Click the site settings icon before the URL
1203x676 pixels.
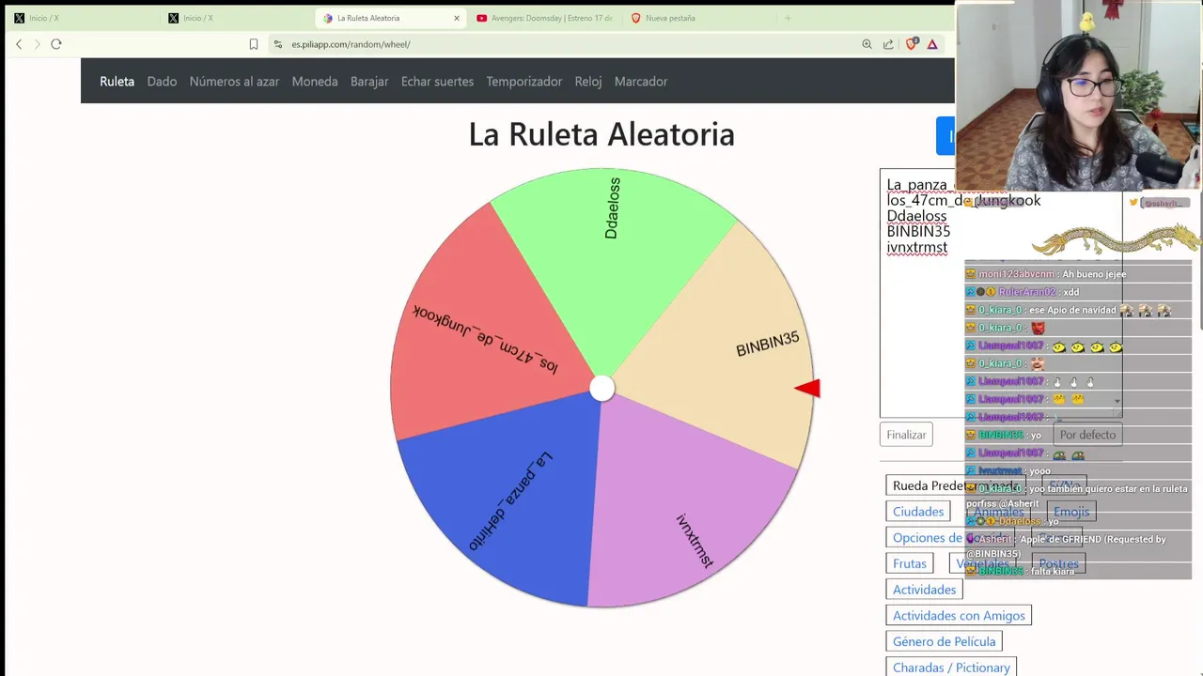277,44
